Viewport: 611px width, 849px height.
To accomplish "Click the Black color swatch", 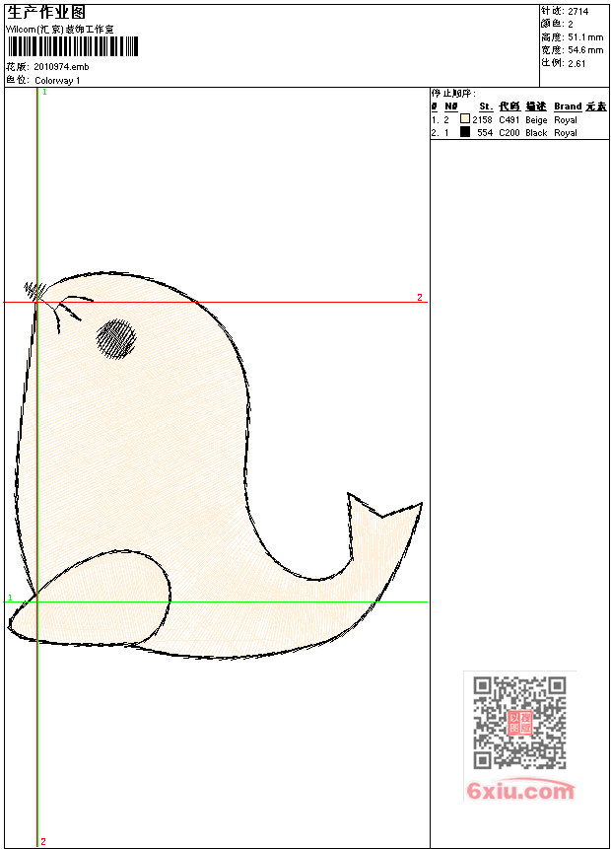I will coord(465,132).
